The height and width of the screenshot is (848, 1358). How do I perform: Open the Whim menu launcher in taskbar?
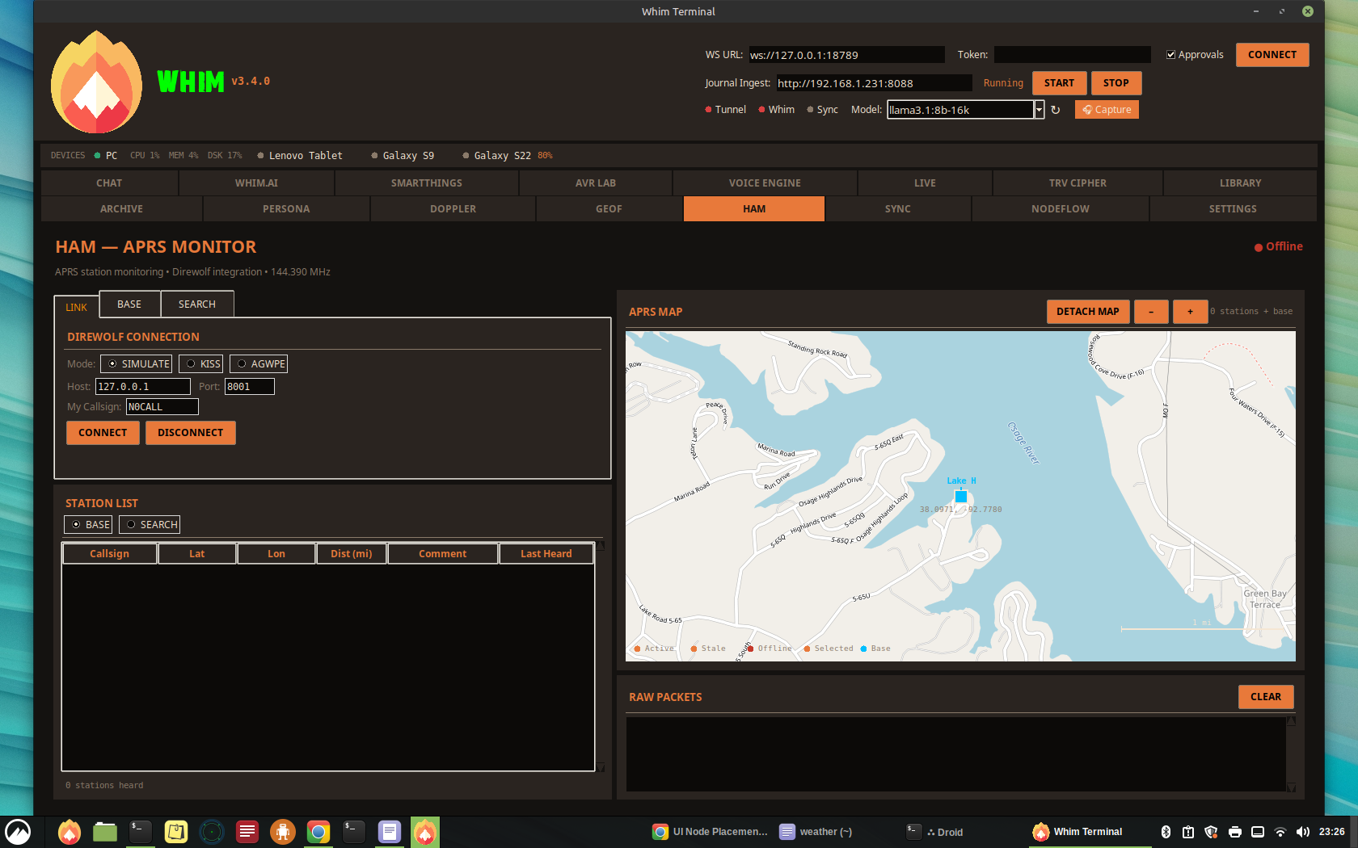coord(18,832)
